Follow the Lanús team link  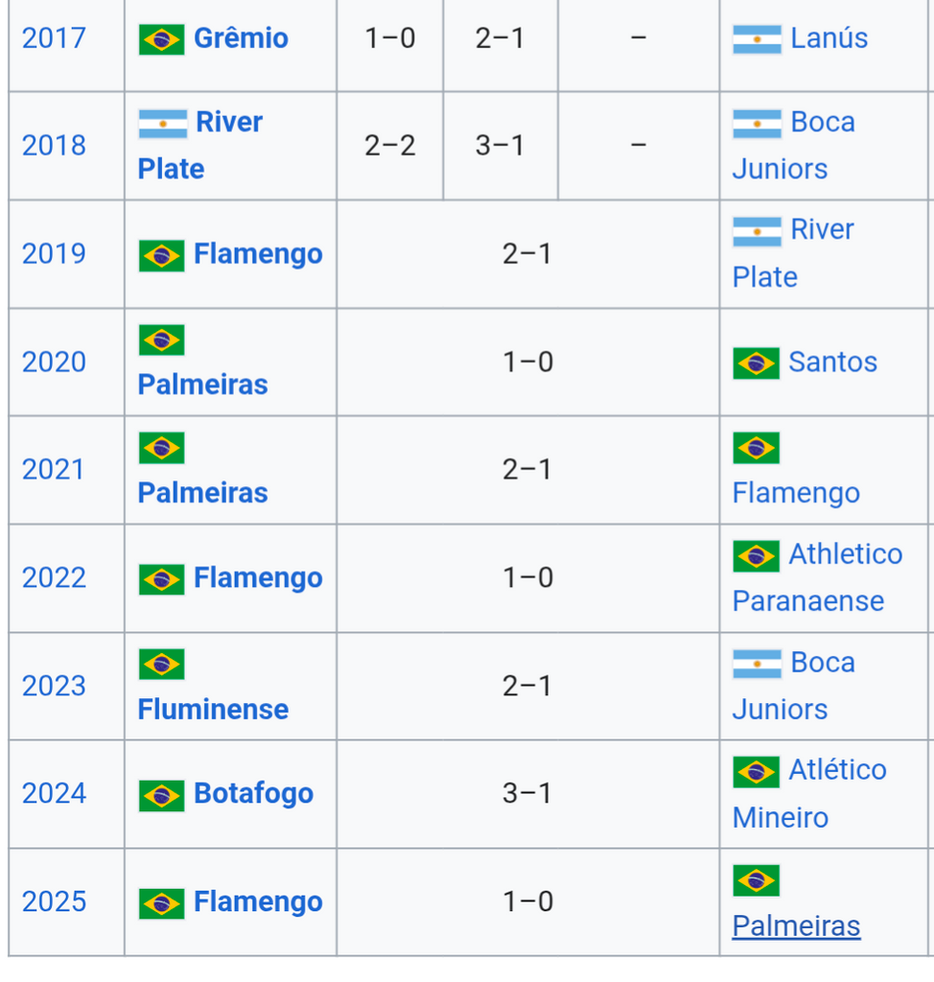[829, 38]
